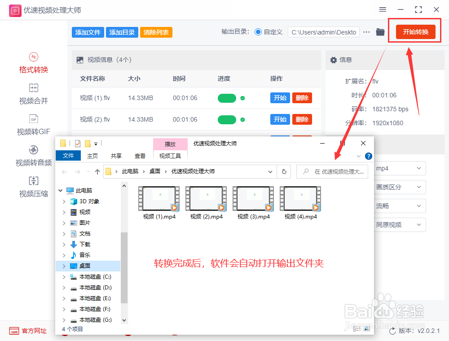Open the mp4 format dropdown
The image size is (449, 341).
coord(400,168)
